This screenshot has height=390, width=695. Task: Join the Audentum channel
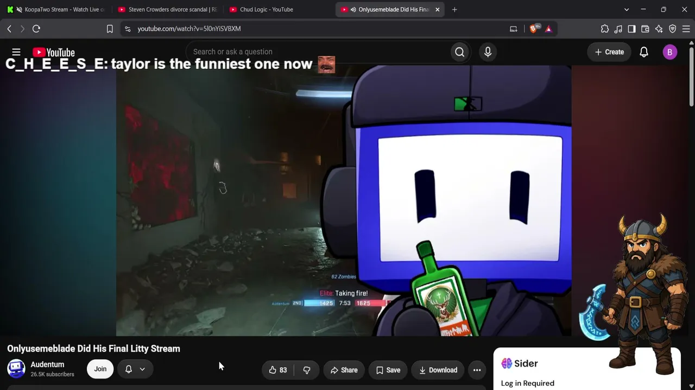point(100,369)
